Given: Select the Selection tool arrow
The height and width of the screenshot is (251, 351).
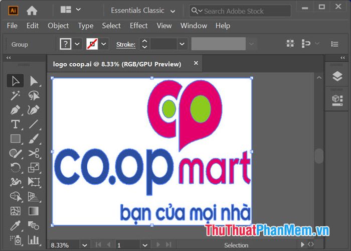Looking at the screenshot, I should pyautogui.click(x=15, y=81).
